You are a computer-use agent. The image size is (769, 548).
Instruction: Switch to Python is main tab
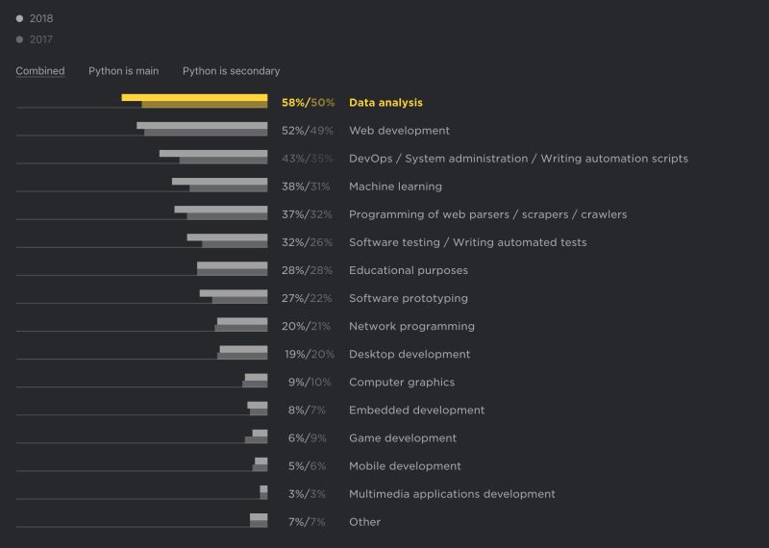[124, 71]
